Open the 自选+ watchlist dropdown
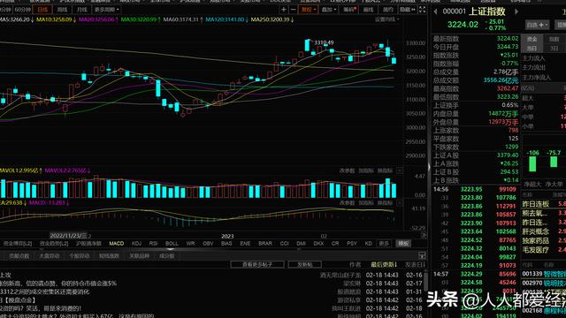 (537, 25)
